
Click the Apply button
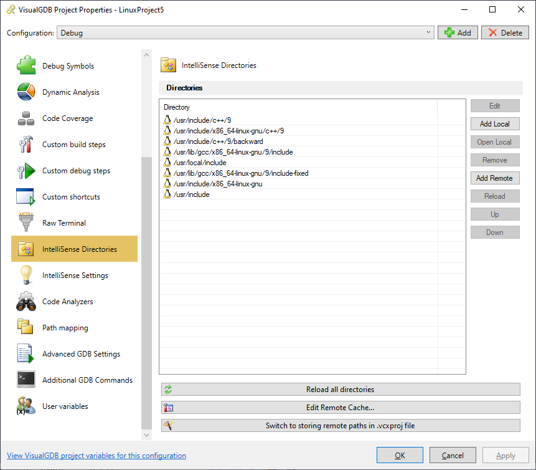coord(505,455)
